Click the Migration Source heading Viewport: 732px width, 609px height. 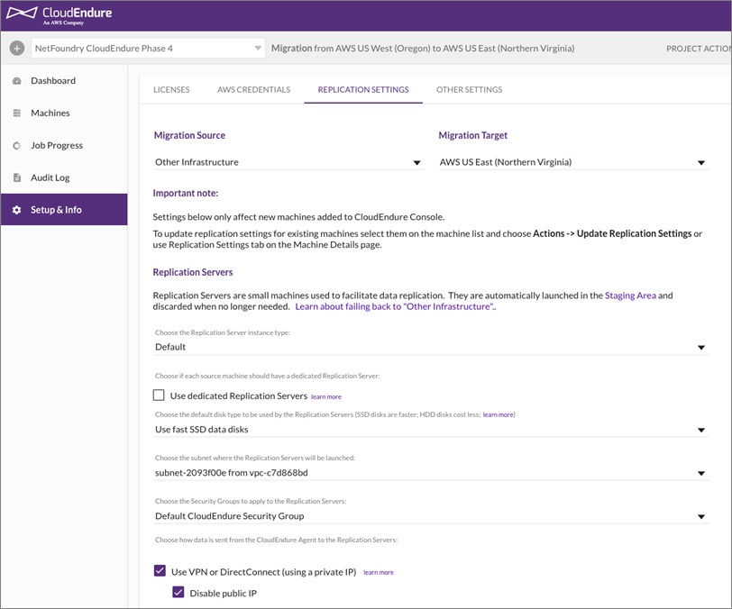click(189, 135)
